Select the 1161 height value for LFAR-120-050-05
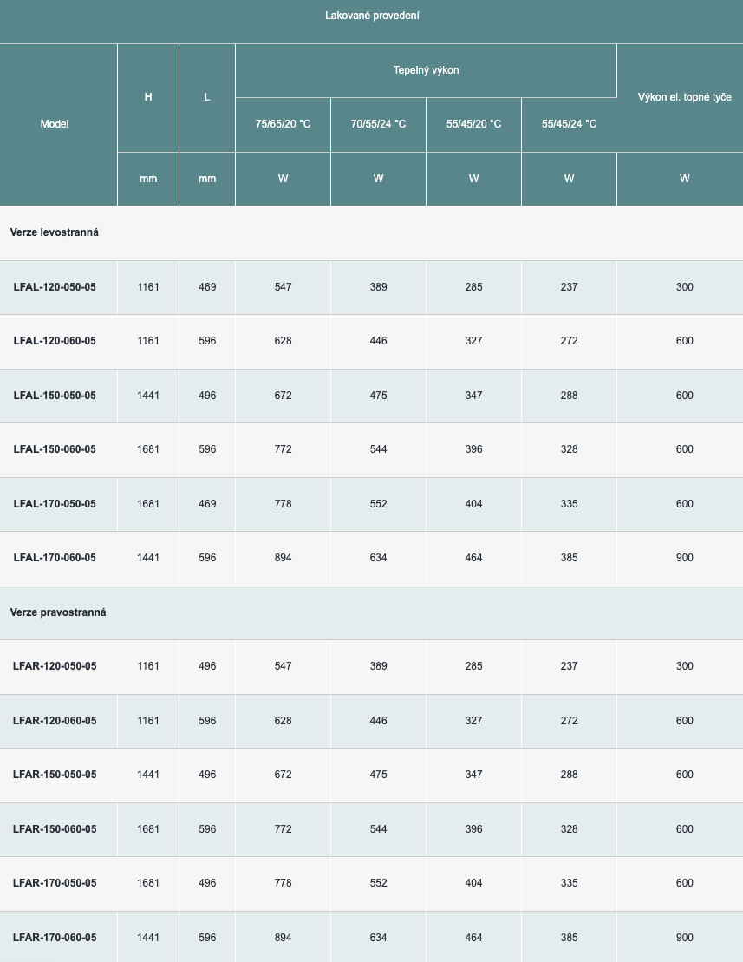 tap(148, 666)
